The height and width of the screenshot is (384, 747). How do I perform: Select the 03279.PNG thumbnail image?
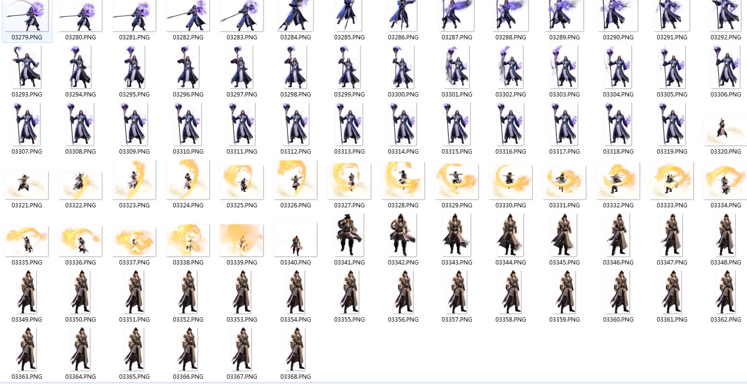click(27, 16)
